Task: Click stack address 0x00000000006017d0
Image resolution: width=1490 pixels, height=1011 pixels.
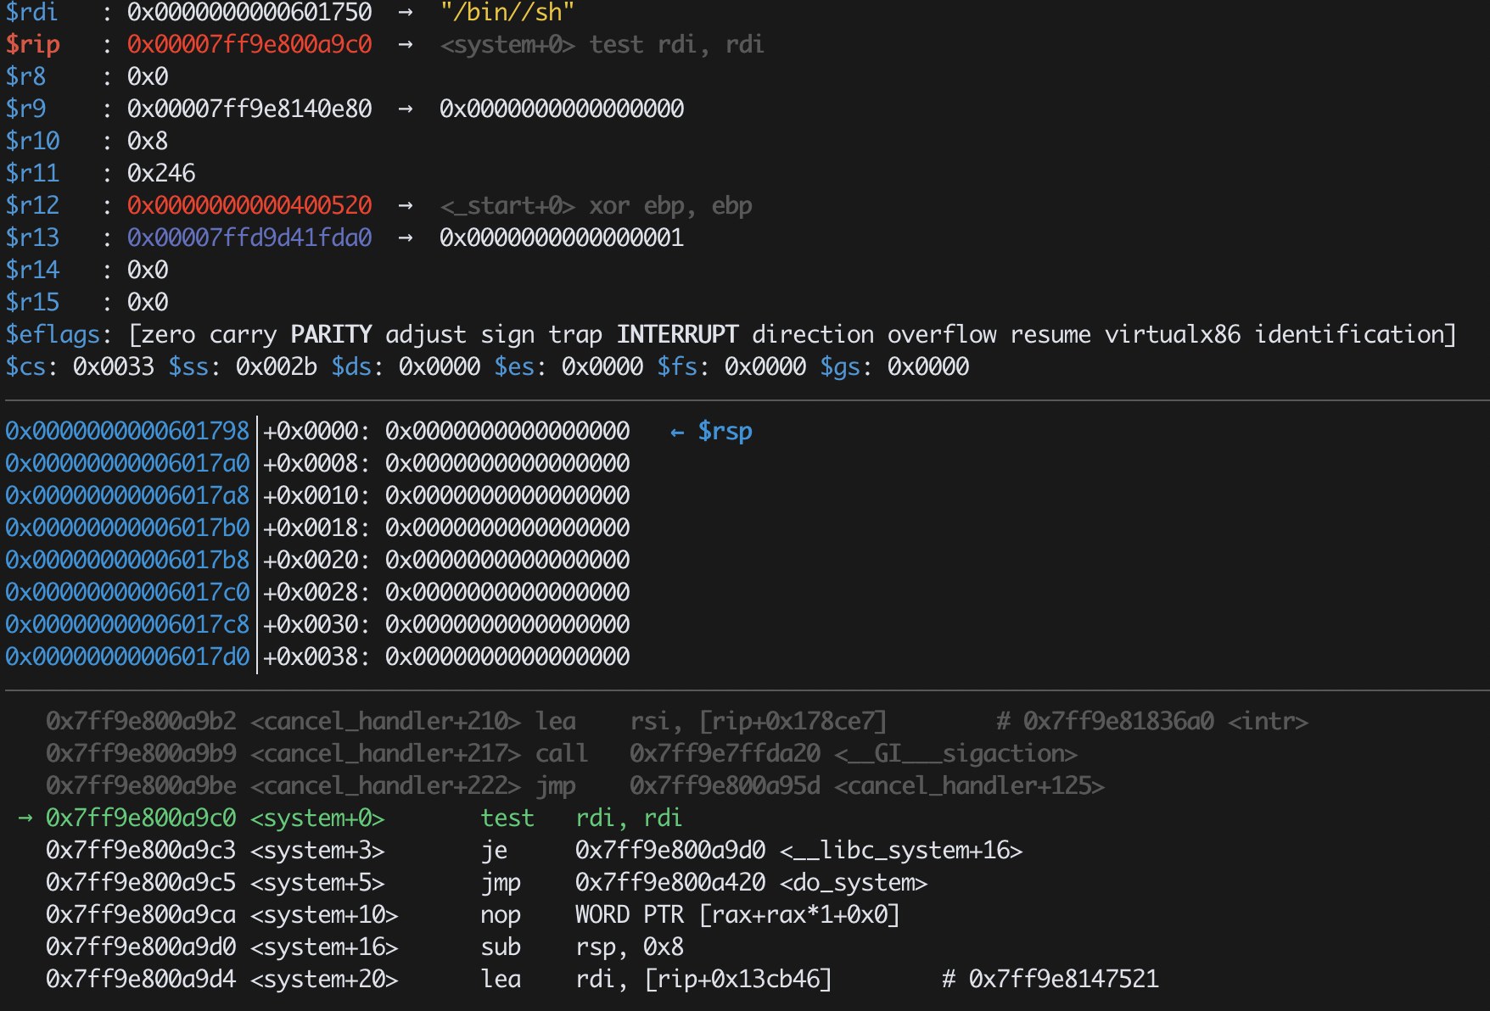Action: [x=127, y=656]
